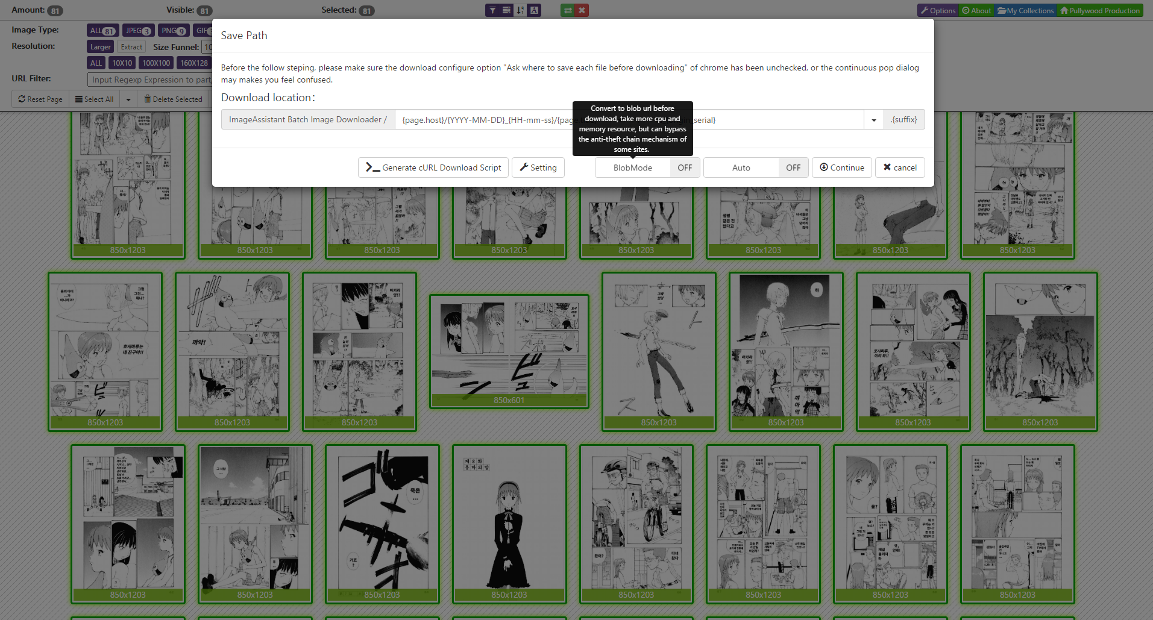The width and height of the screenshot is (1153, 620).
Task: Open My Collections folder
Action: [x=1025, y=10]
